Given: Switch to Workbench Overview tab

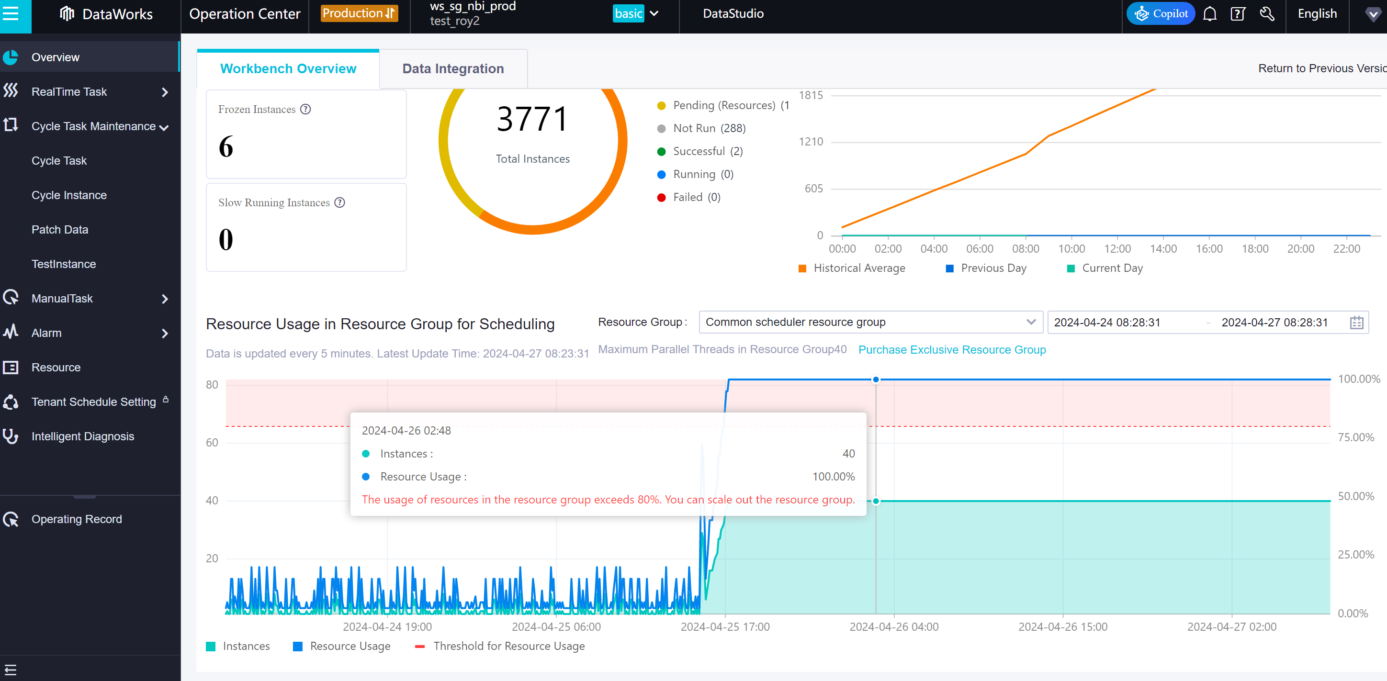Looking at the screenshot, I should coord(288,68).
